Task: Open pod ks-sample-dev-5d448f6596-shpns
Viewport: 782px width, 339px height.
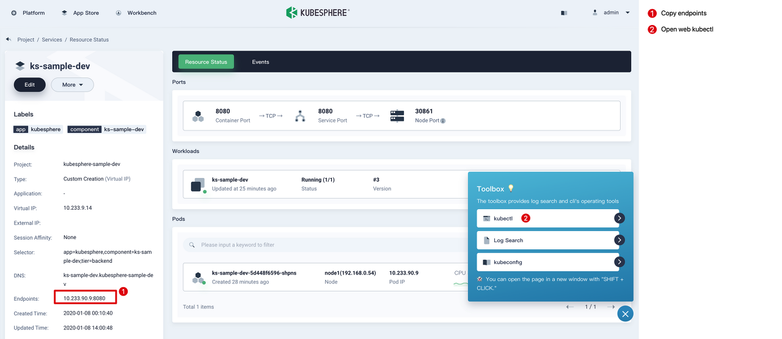Action: coord(254,273)
